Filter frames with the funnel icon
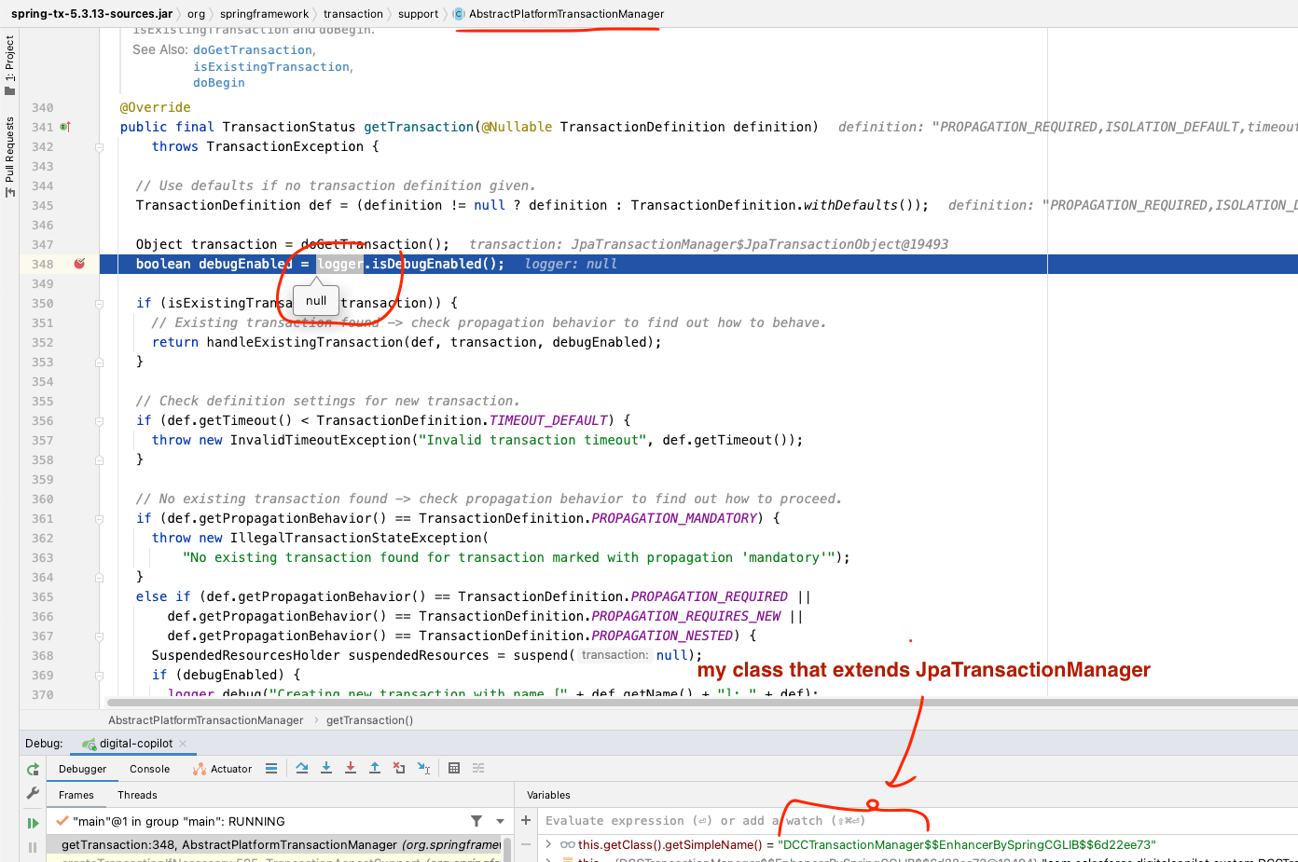Screen dimensions: 1298x862 click(476, 821)
